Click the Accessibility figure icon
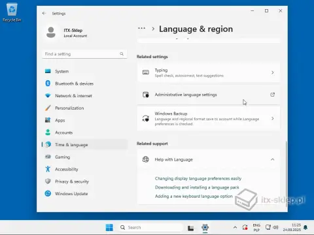314x235 pixels. click(48, 169)
